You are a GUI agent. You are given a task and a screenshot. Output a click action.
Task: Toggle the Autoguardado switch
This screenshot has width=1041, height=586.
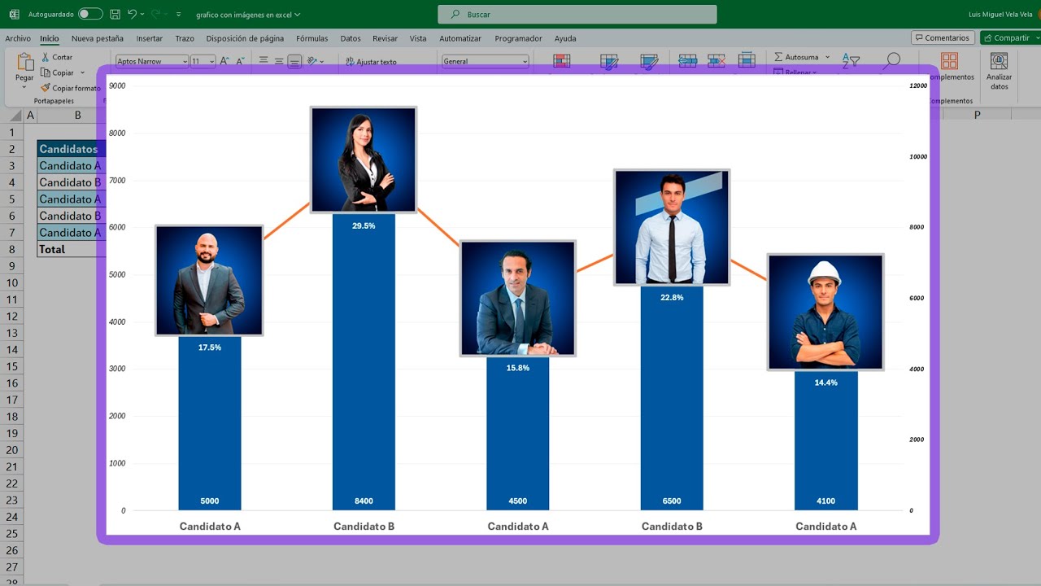point(90,14)
